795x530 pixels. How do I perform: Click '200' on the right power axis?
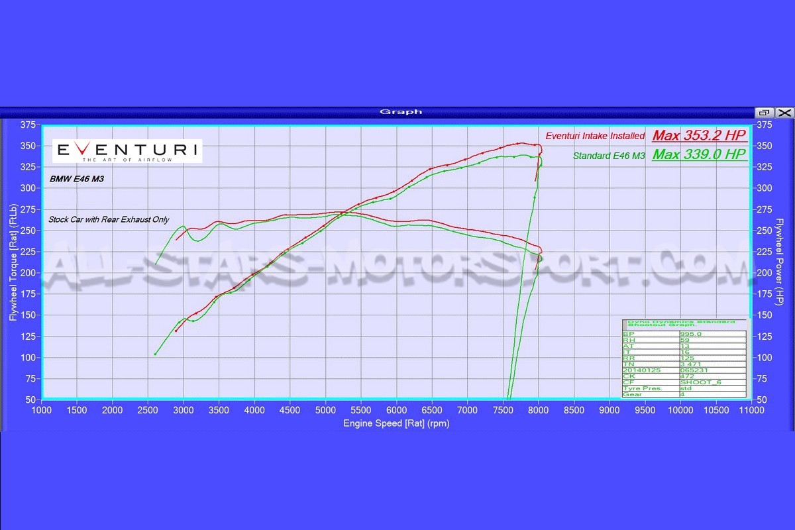[x=765, y=273]
